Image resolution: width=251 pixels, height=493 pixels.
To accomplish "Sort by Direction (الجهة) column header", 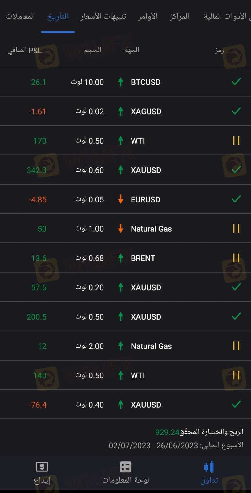I will tap(132, 50).
